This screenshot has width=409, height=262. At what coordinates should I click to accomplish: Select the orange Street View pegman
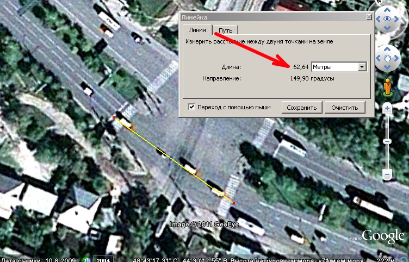pos(387,87)
